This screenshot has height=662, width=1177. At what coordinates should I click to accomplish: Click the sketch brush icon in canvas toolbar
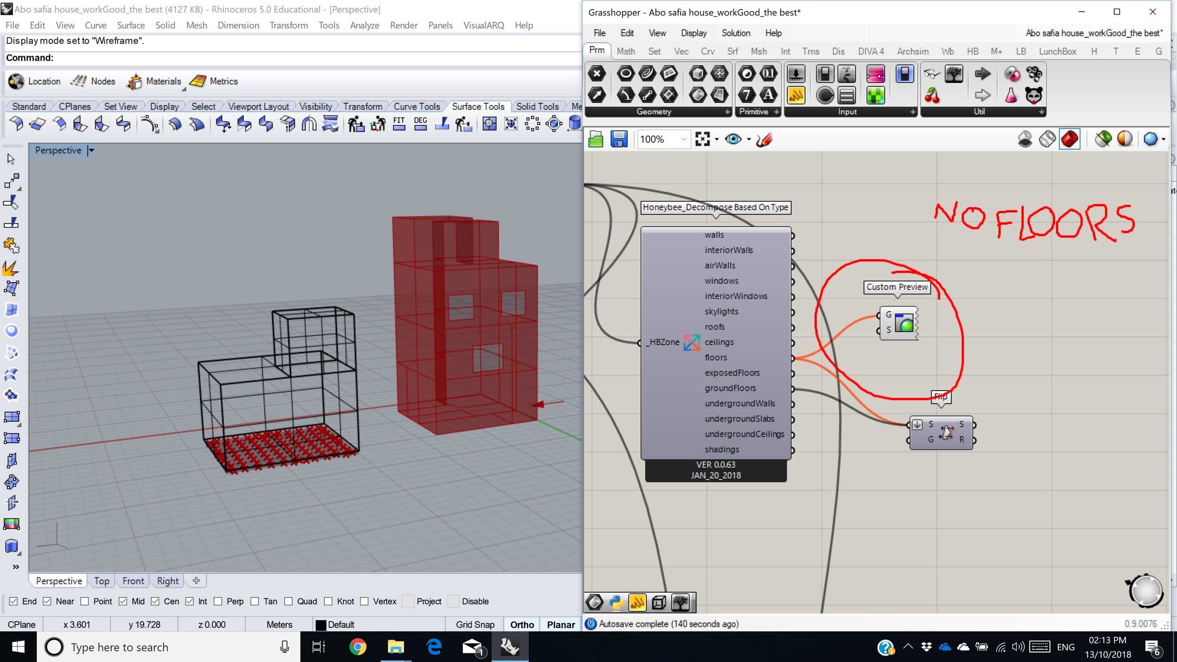click(x=764, y=139)
